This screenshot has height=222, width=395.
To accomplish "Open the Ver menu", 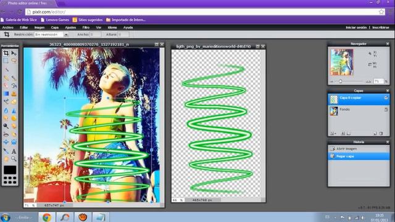I will (x=99, y=27).
